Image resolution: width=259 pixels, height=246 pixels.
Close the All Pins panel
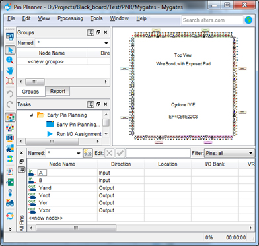point(21,153)
